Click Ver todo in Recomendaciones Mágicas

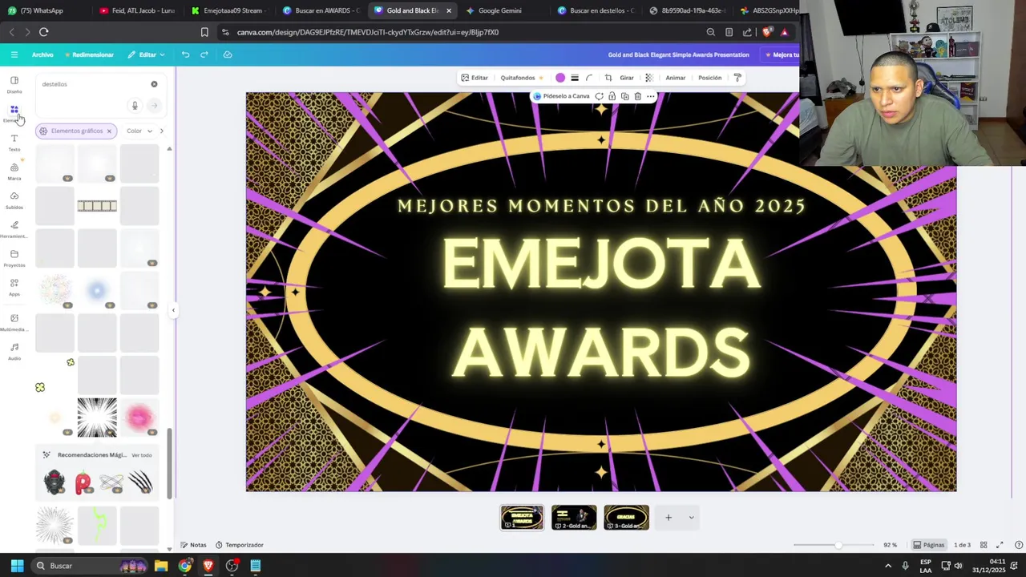pos(142,455)
